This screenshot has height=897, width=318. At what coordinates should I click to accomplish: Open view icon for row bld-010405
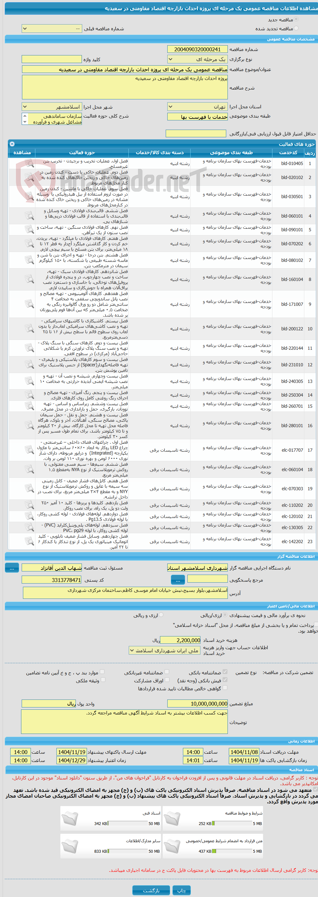click(29, 163)
